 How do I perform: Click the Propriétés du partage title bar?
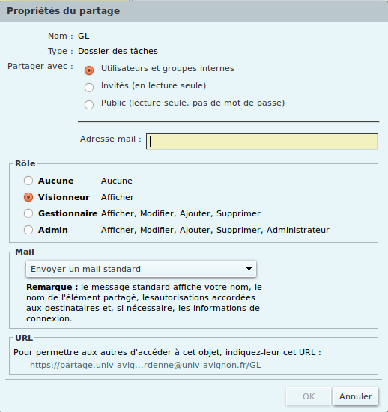click(x=194, y=11)
